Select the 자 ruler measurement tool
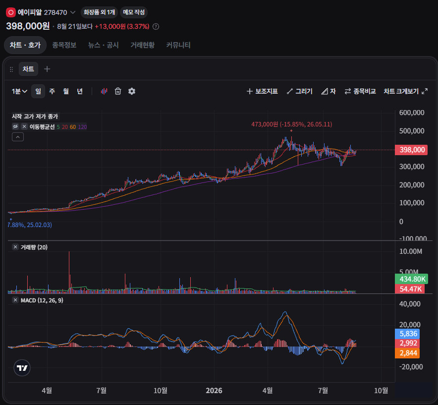The height and width of the screenshot is (405, 438). pos(328,91)
